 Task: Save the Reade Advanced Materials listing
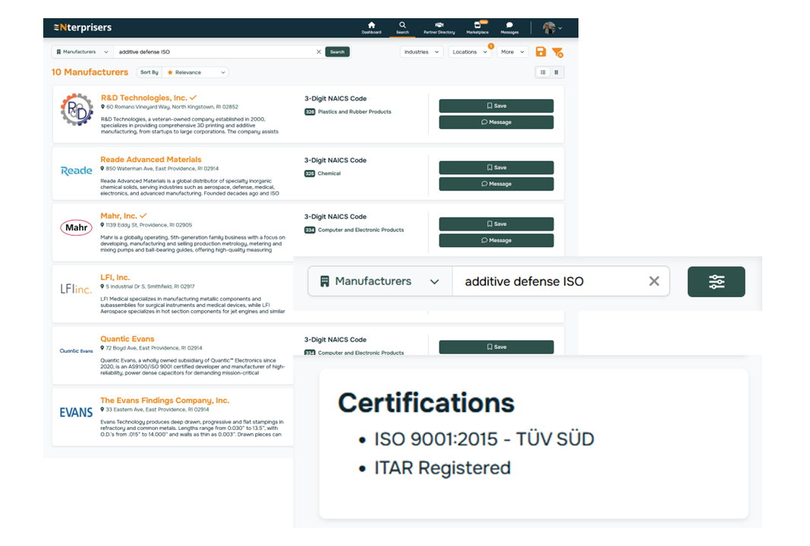(x=496, y=168)
